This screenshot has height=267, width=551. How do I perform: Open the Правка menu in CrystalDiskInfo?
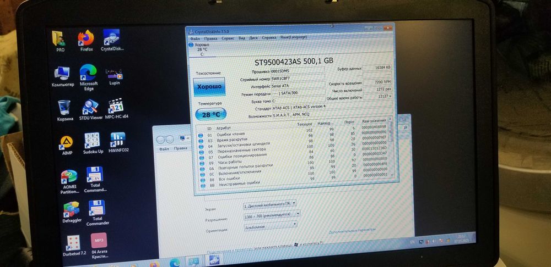[210, 38]
